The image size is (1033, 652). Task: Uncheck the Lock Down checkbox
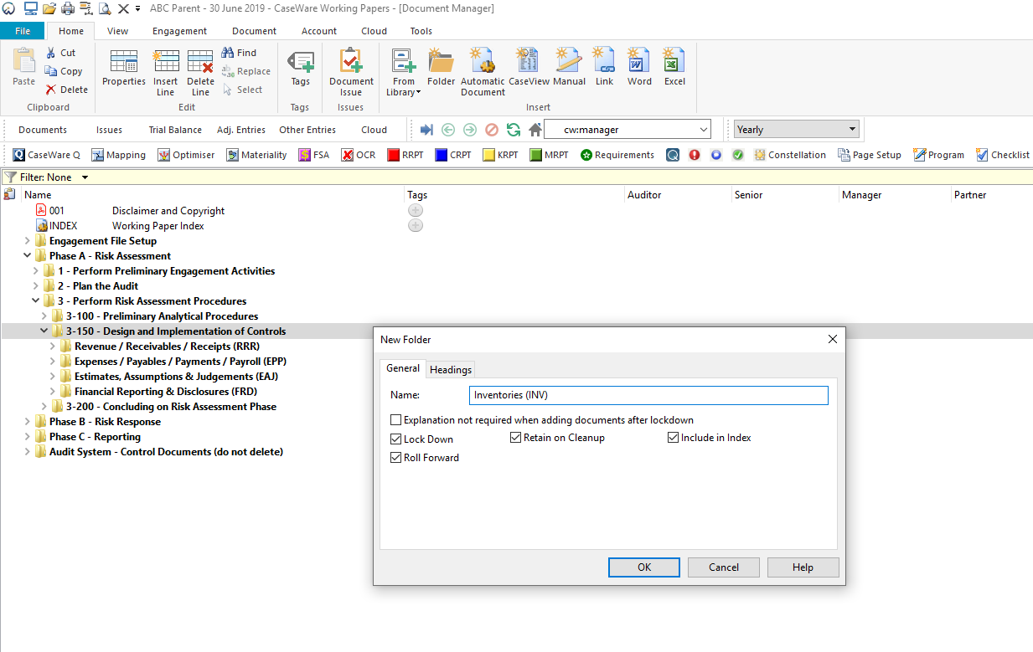tap(396, 439)
